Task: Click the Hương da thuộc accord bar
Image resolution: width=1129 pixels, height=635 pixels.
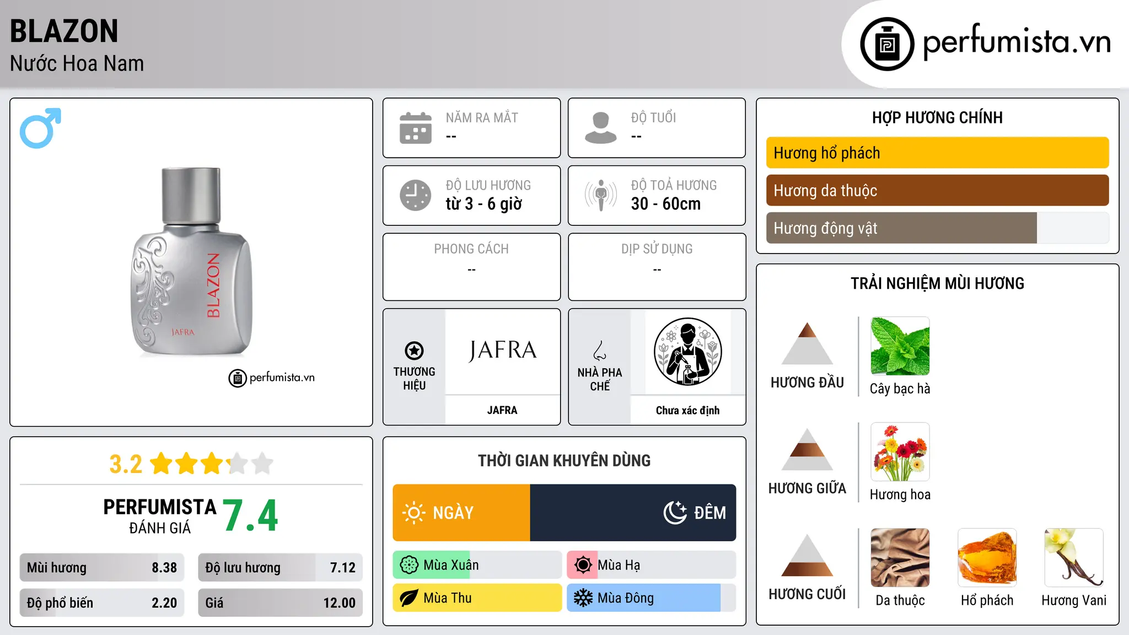Action: point(937,190)
